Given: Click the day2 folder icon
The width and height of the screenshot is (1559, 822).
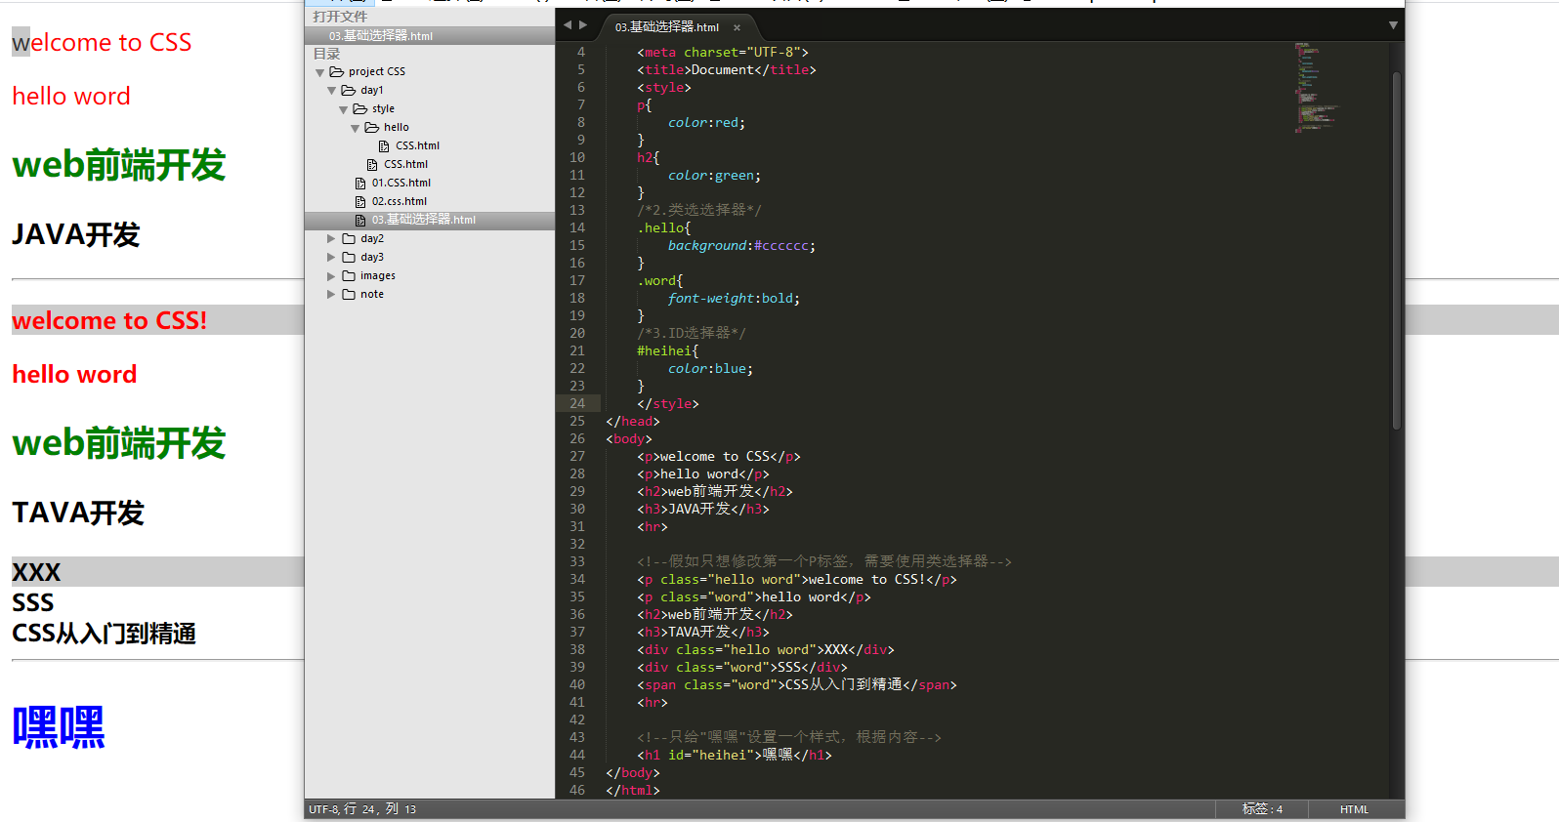Looking at the screenshot, I should pos(349,238).
